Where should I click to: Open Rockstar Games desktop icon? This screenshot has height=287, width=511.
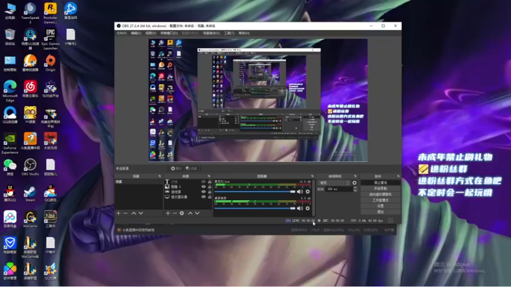coord(50,13)
